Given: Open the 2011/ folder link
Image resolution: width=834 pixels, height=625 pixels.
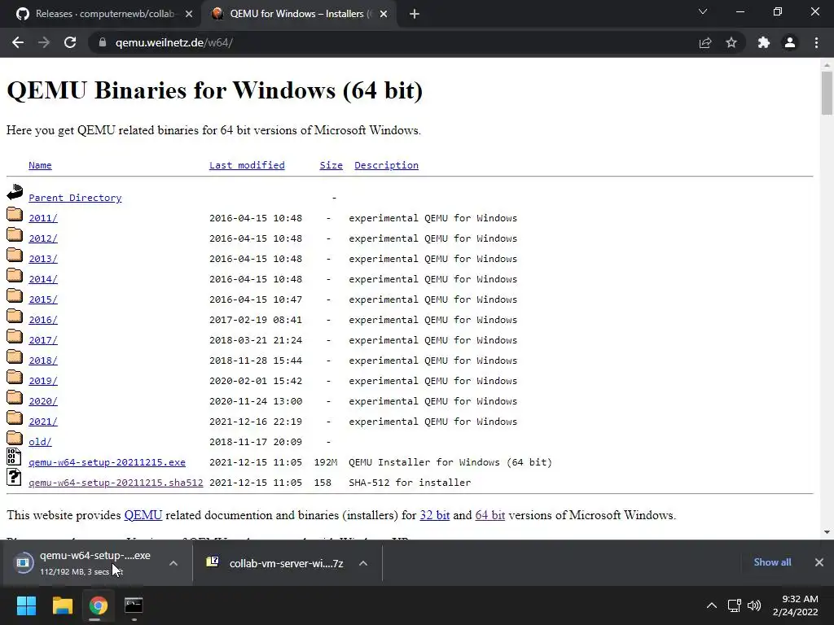Looking at the screenshot, I should pos(43,218).
